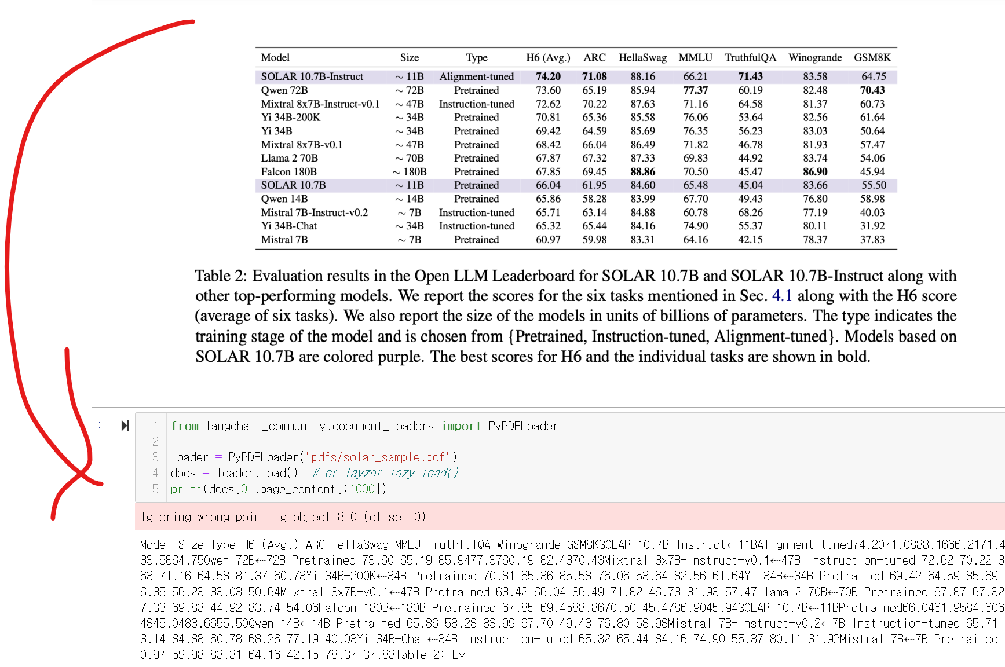
Task: Click the 'Falcon 180B' model name
Action: point(288,172)
